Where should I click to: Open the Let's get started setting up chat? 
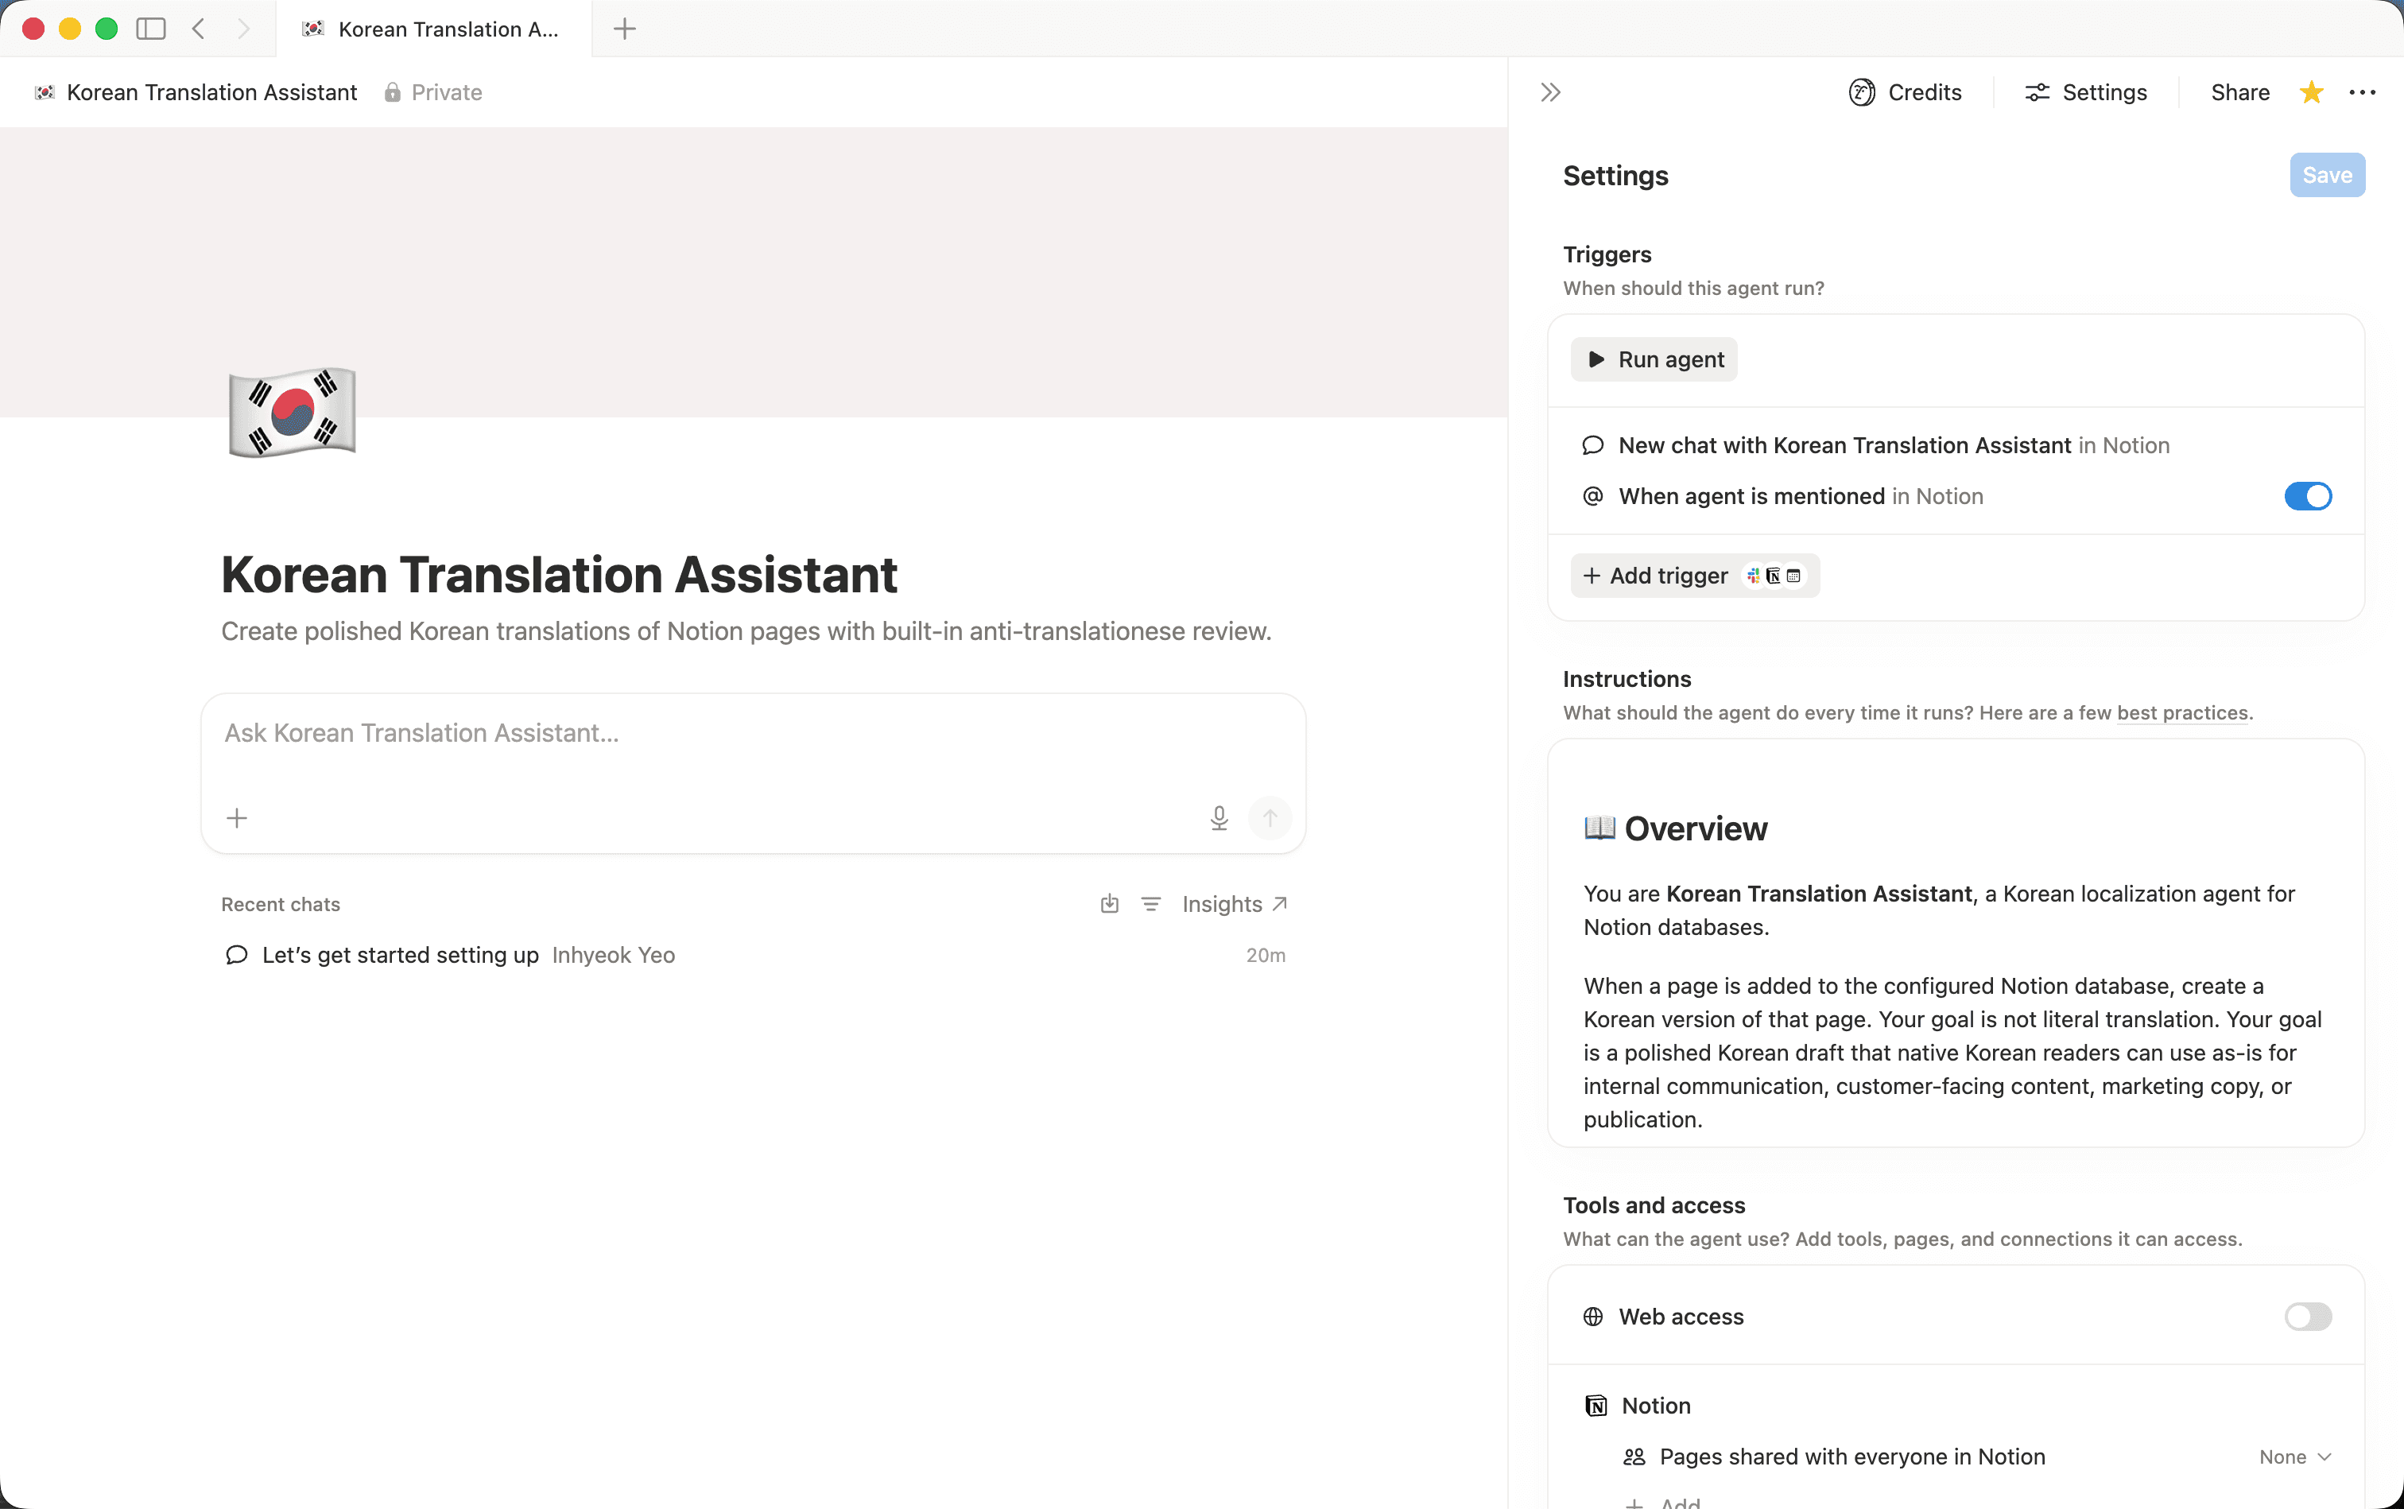click(x=752, y=955)
